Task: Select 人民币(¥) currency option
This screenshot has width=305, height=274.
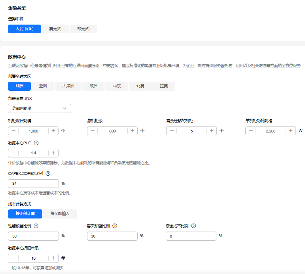Action: click(25, 29)
